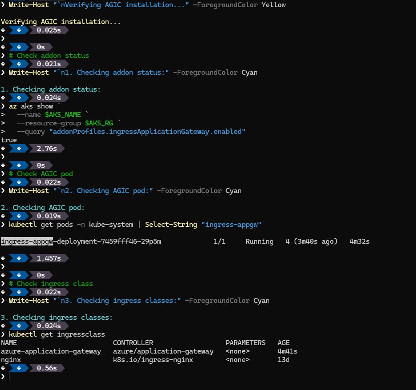Click the 'true' command output
416x390 pixels.
pyautogui.click(x=9, y=140)
